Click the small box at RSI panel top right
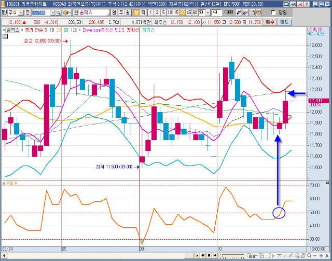This screenshot has width=332, height=261. [x=327, y=183]
